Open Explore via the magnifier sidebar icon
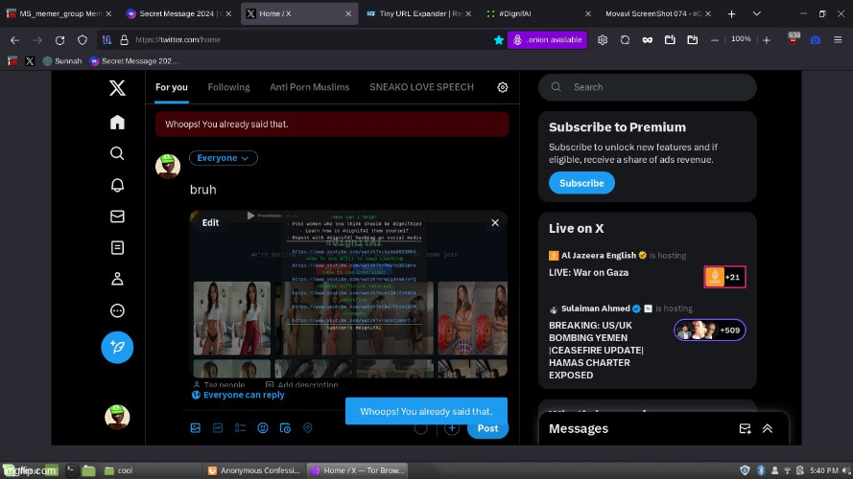This screenshot has height=479, width=853. 117,153
